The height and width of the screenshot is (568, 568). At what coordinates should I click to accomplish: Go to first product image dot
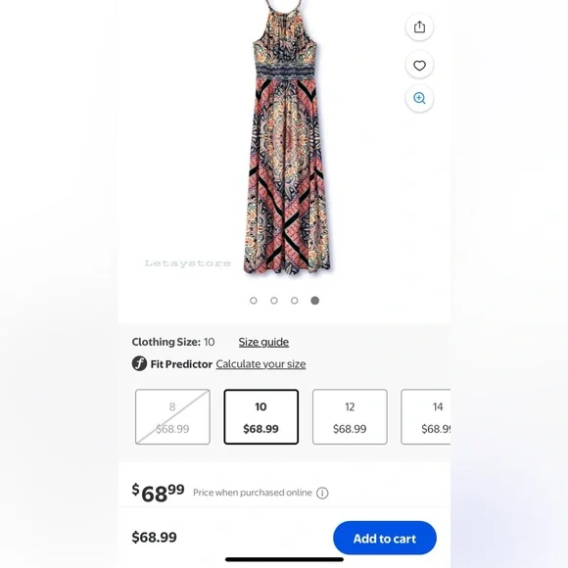click(x=254, y=301)
